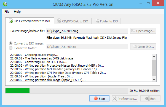166x107 pixels.
Task: Click the AnyToISO app icon in title bar
Action: click(x=5, y=4)
